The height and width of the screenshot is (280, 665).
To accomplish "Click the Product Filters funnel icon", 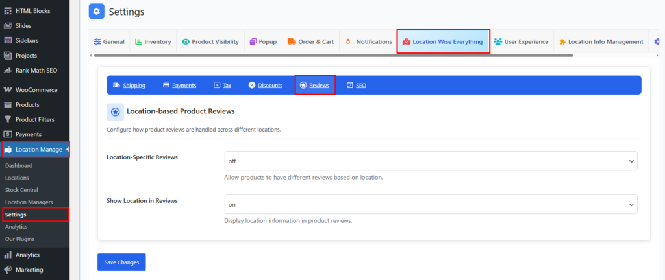I will [8, 119].
